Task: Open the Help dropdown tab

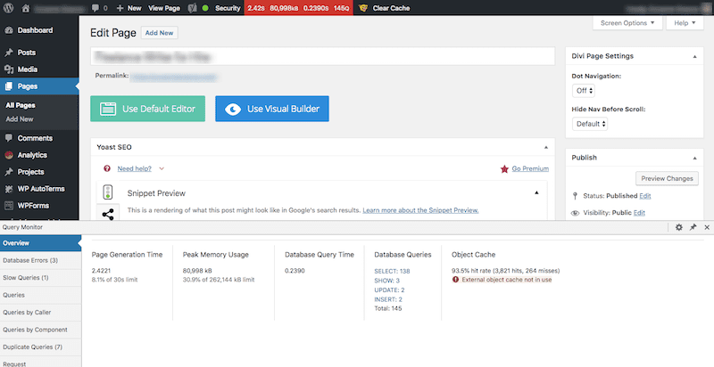Action: pos(685,23)
